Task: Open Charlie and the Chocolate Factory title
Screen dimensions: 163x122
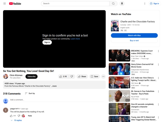Action: coord(138,22)
